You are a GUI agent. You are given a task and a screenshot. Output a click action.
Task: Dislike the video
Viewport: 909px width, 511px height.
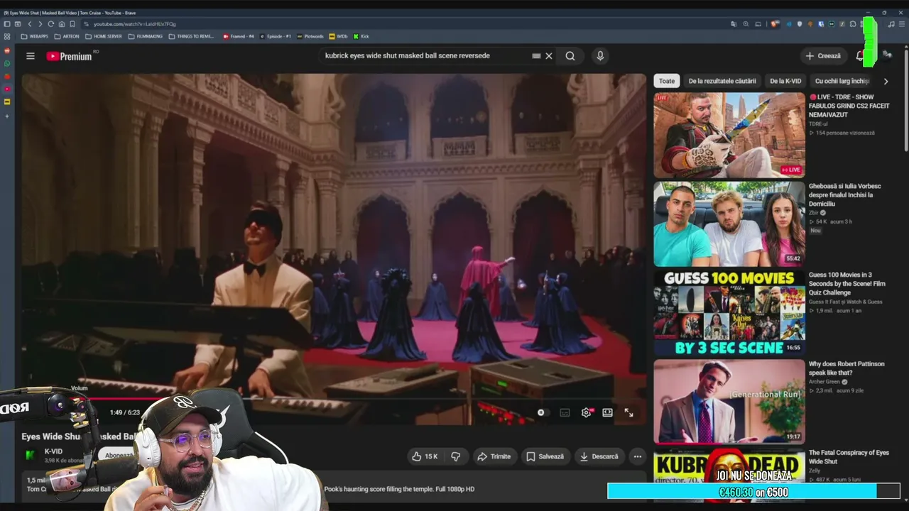tap(456, 456)
